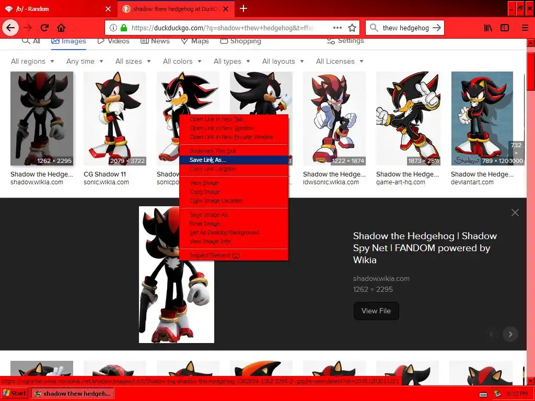Viewport: 535px width, 401px height.
Task: Choose Email Image in context menu
Action: 234,223
